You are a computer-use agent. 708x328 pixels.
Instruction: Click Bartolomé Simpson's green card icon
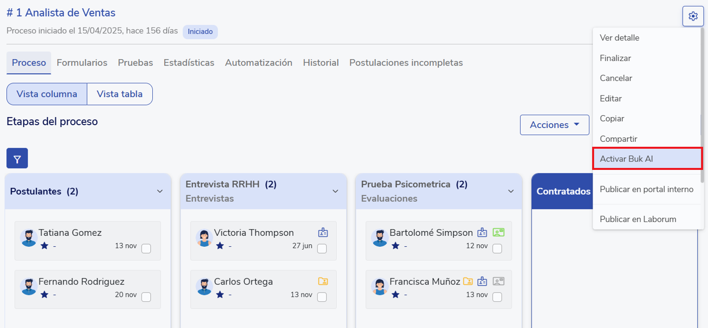pos(498,232)
